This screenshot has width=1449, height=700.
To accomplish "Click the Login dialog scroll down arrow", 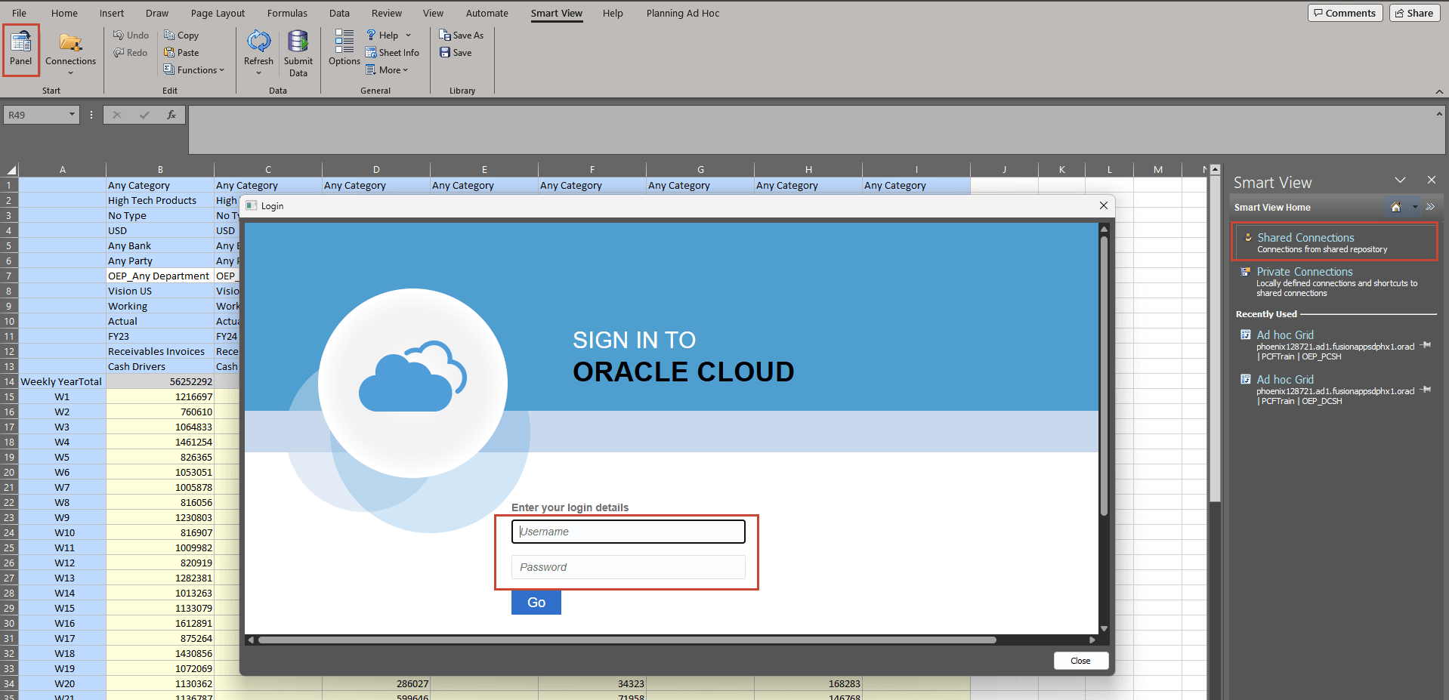I will (1104, 628).
